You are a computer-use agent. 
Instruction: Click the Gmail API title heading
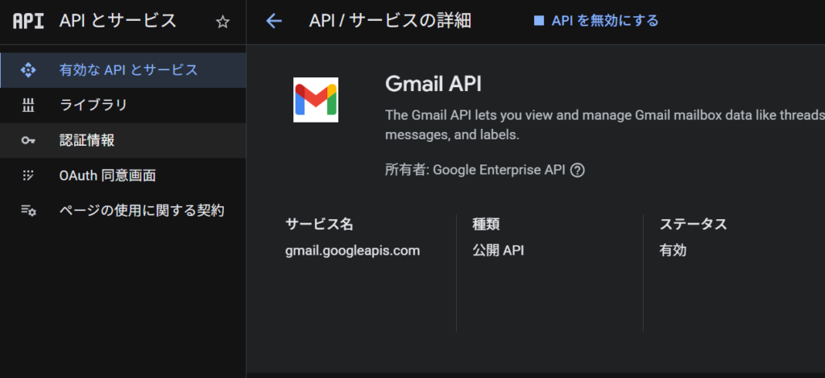click(433, 84)
